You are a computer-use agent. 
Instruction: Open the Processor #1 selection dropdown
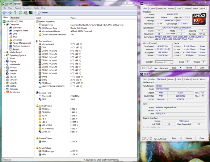164,62
